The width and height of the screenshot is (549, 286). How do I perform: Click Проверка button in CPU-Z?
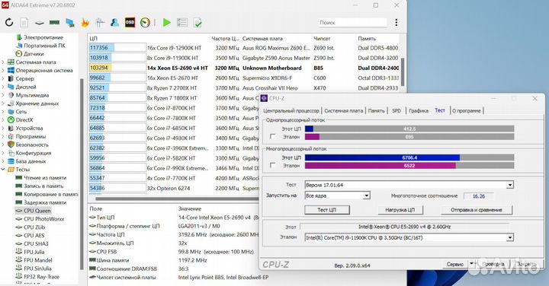[493, 265]
